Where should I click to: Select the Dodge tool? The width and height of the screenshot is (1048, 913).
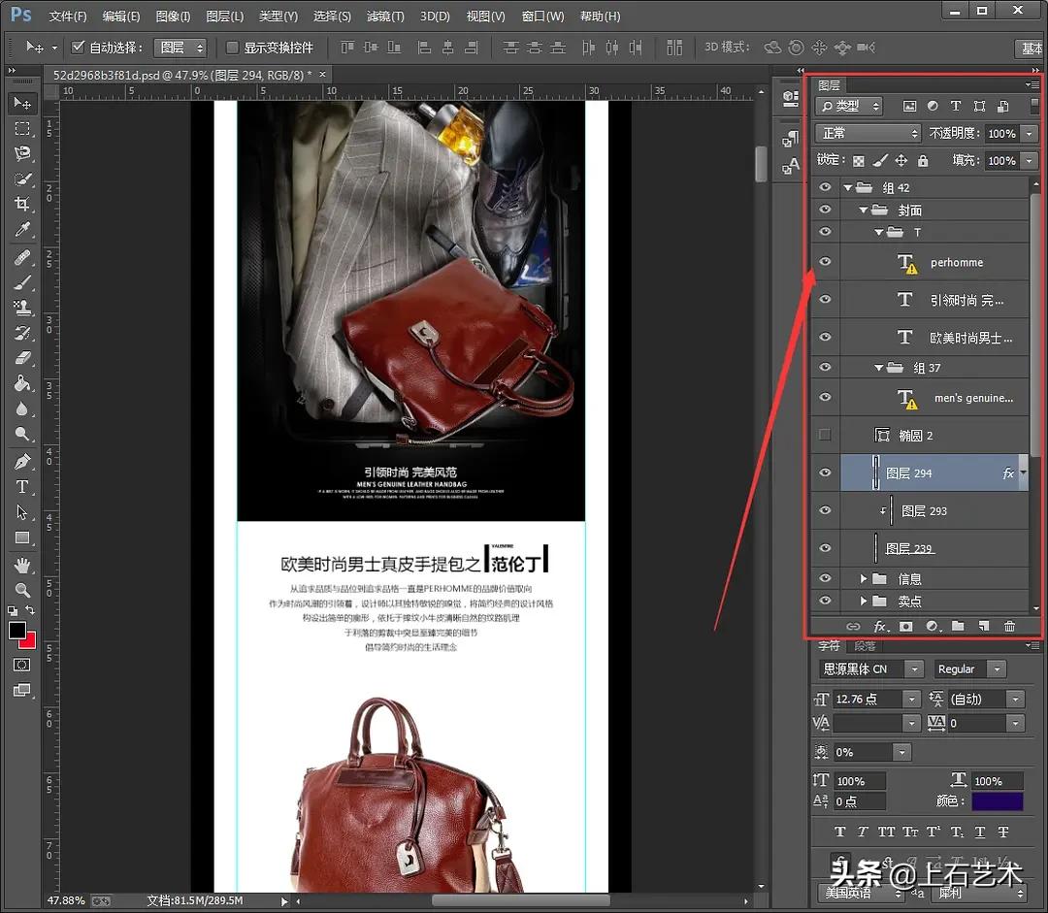point(22,435)
